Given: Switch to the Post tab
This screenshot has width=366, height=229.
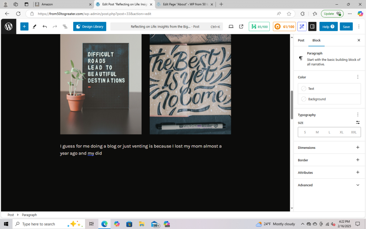Looking at the screenshot, I should pyautogui.click(x=301, y=40).
